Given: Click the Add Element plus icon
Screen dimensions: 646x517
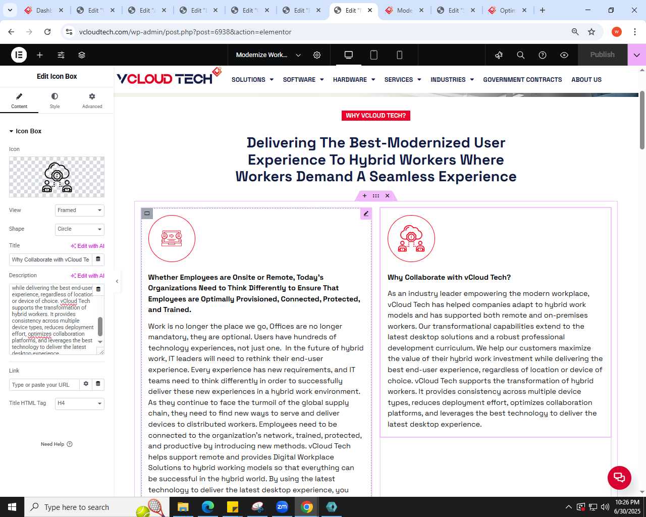Looking at the screenshot, I should pyautogui.click(x=40, y=55).
